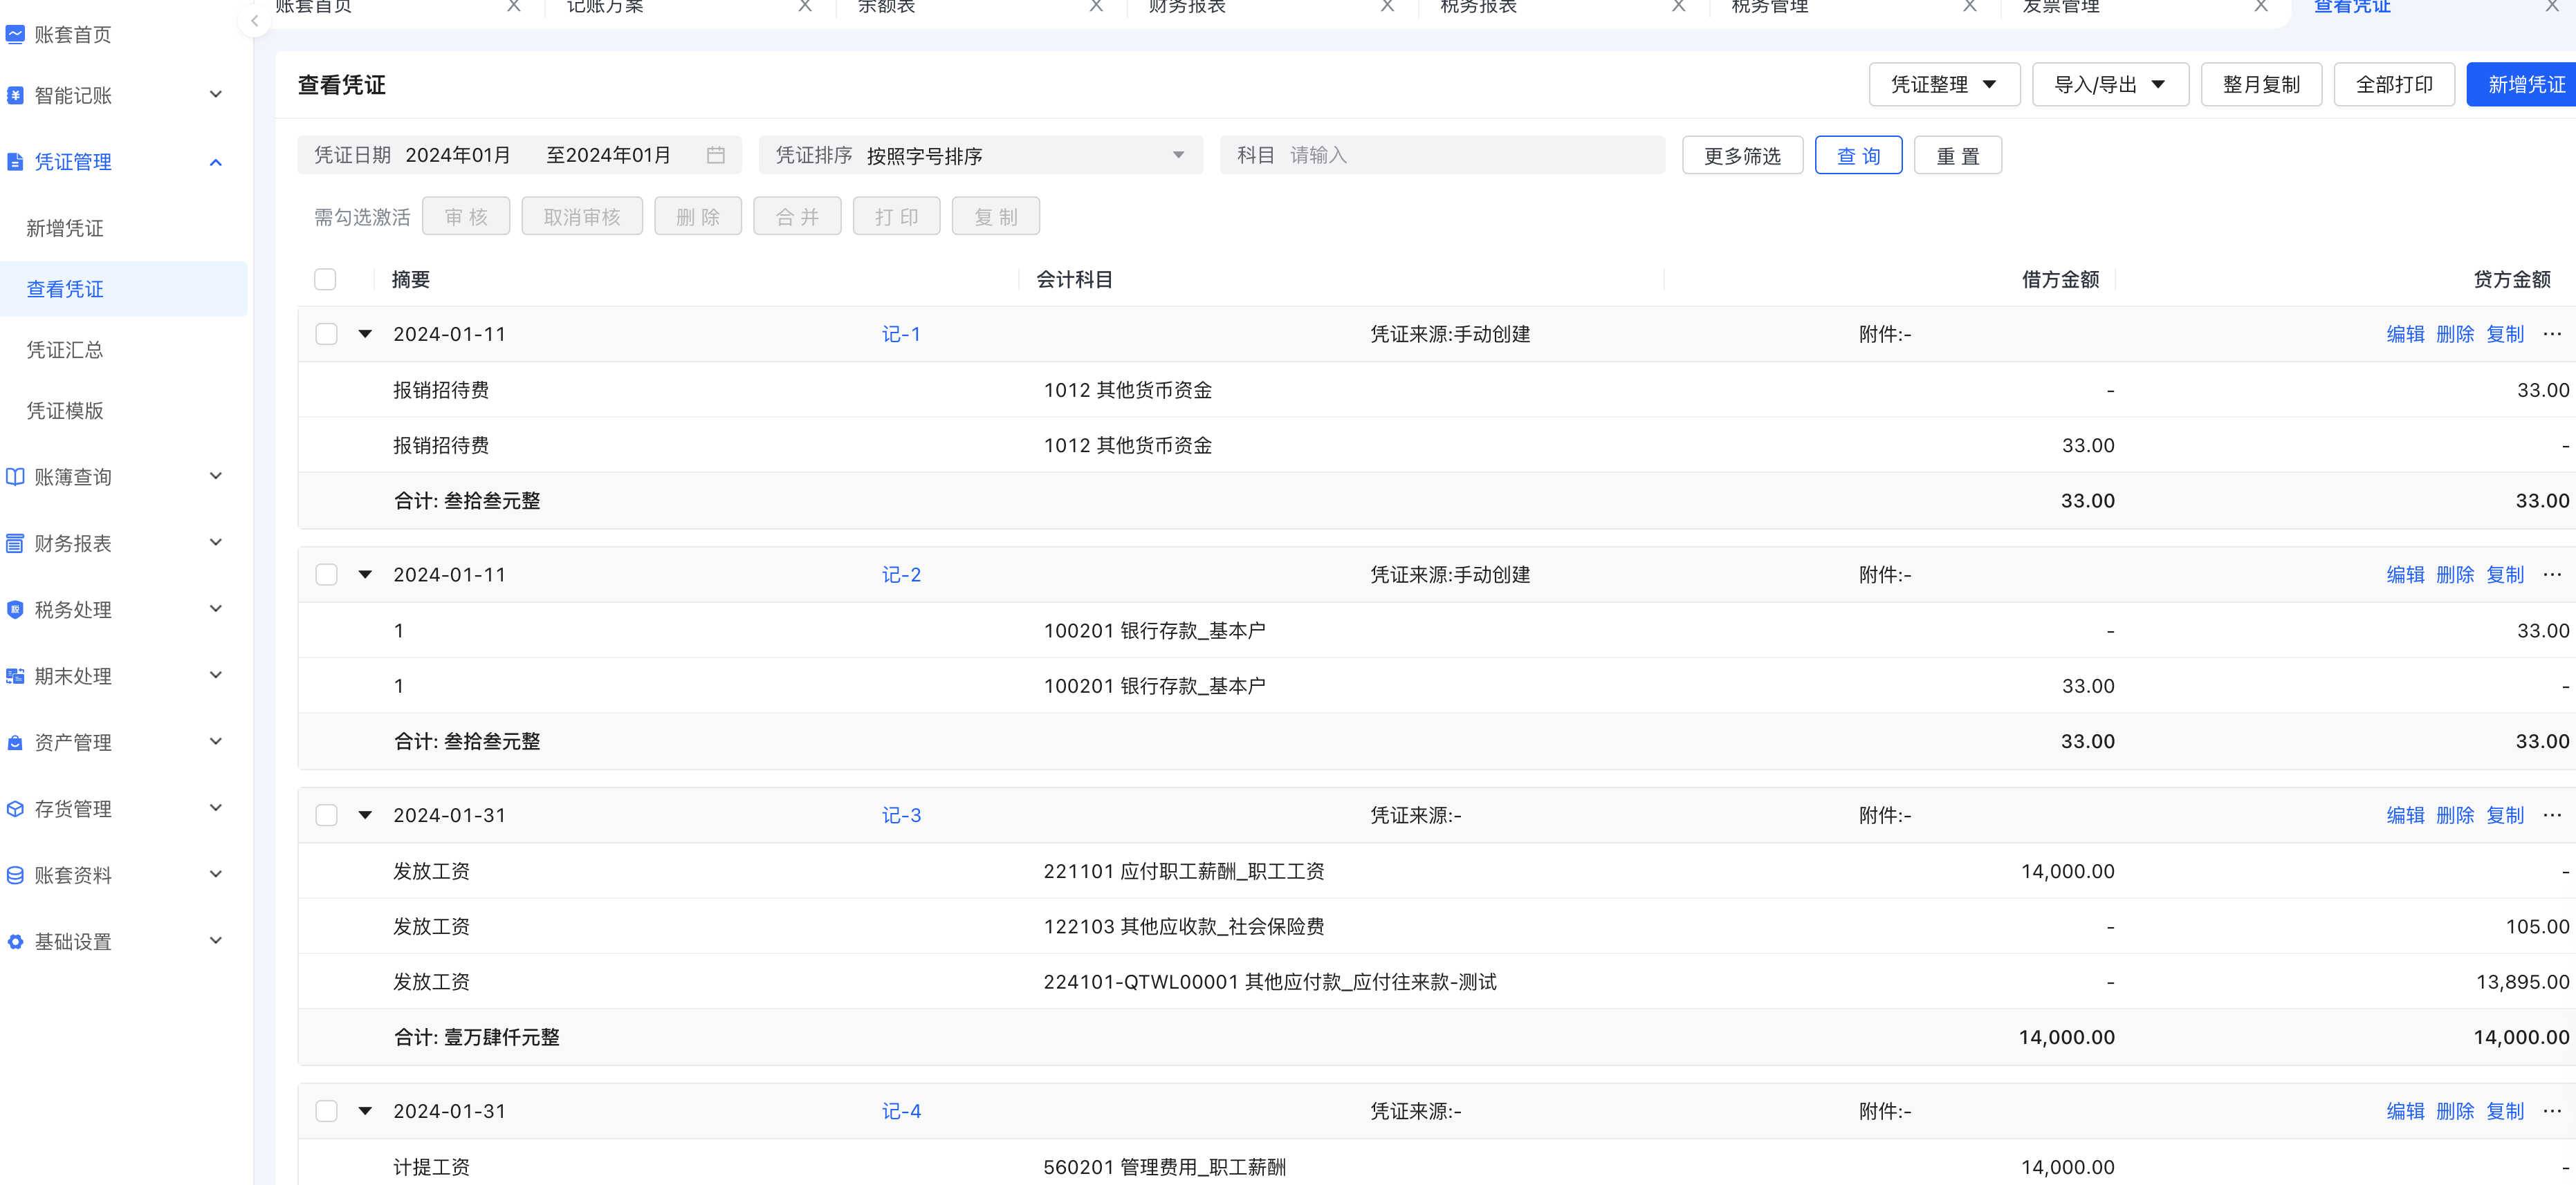Click the 基础设置 gear icon

(15, 941)
